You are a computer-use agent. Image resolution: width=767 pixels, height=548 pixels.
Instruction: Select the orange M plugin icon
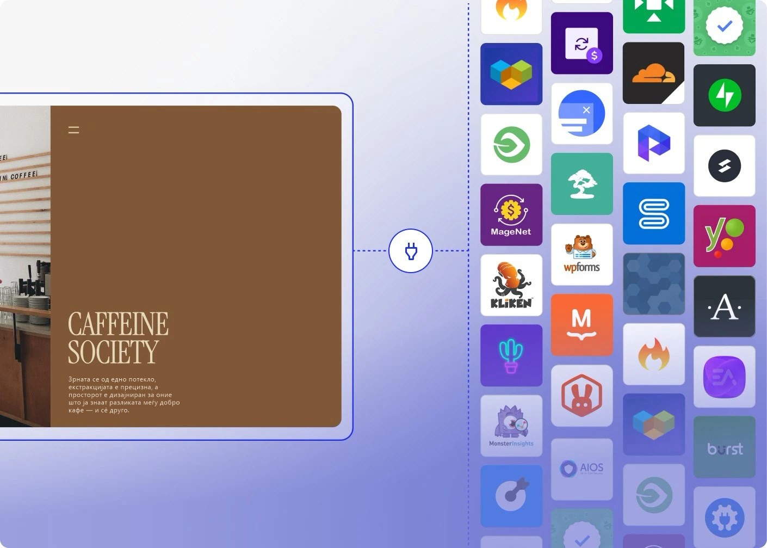582,325
